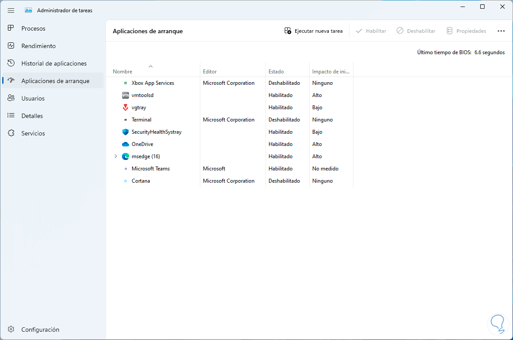Image resolution: width=513 pixels, height=340 pixels.
Task: Select the Terminal row name
Action: click(x=141, y=120)
